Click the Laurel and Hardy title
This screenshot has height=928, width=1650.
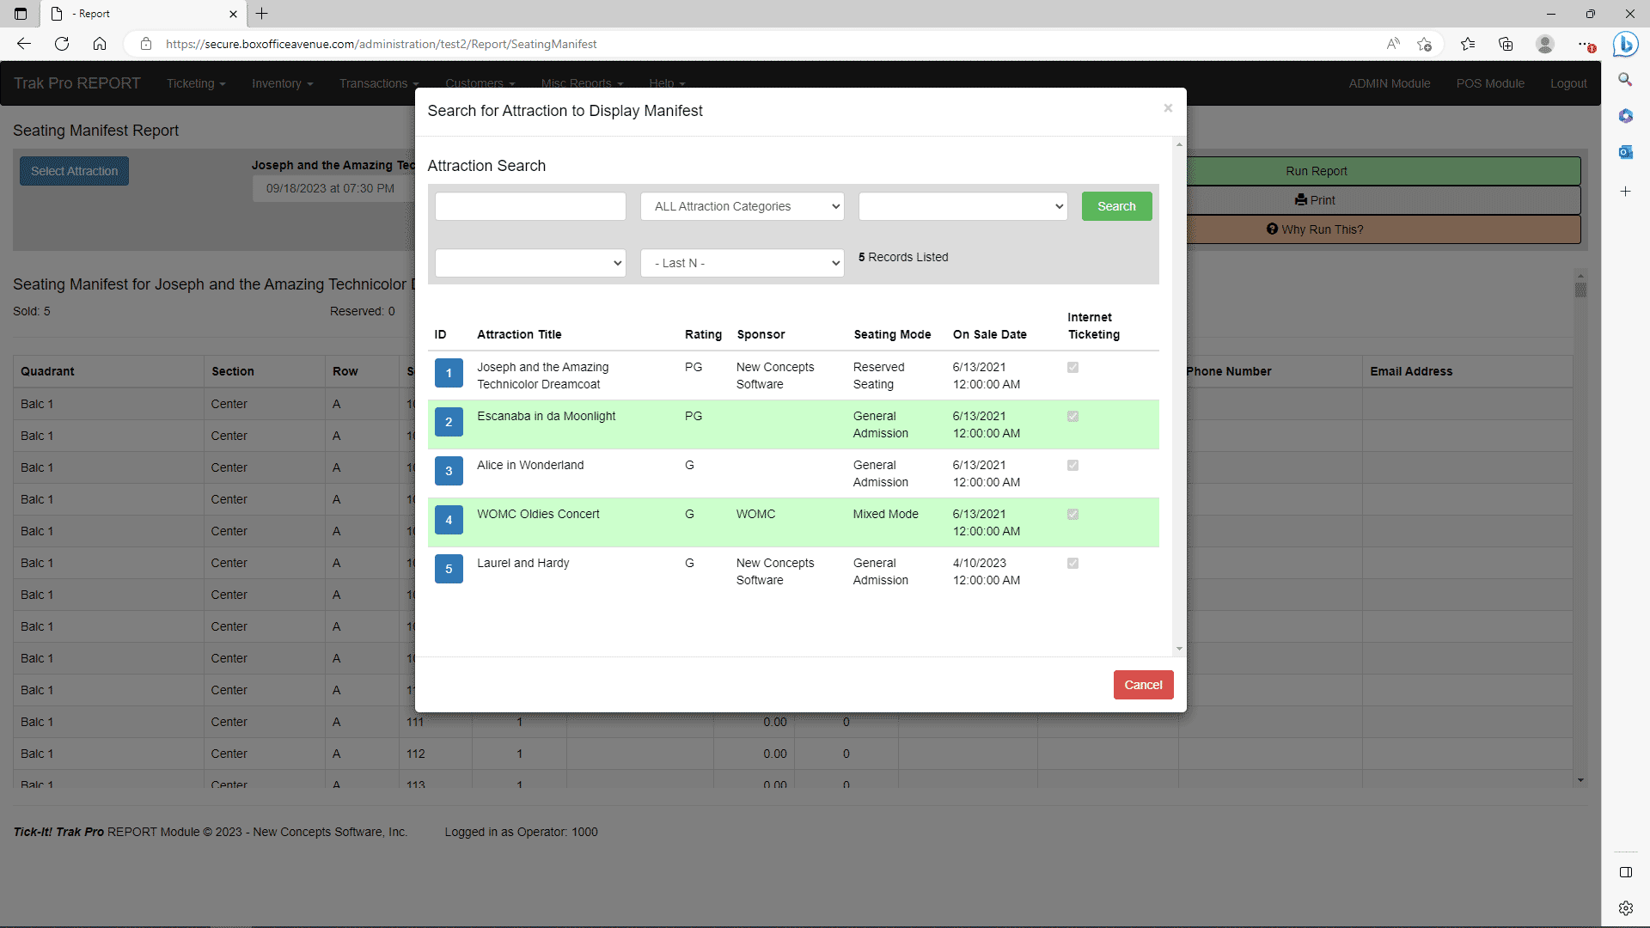click(522, 563)
